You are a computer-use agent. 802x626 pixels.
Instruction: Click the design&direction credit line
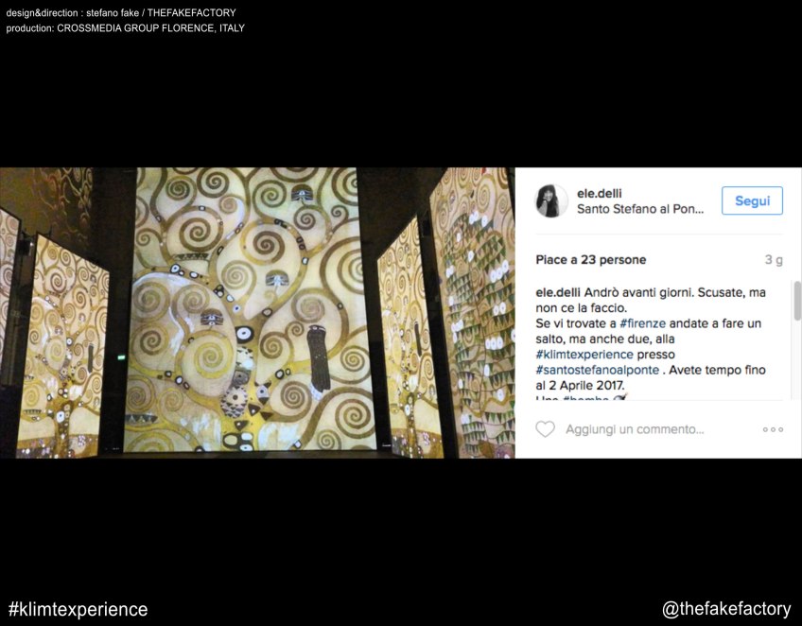click(x=121, y=13)
